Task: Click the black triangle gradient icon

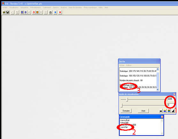Action: click(173, 111)
